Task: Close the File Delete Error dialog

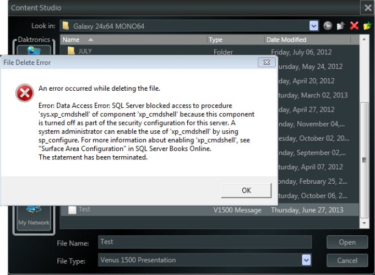Action: pos(267,63)
